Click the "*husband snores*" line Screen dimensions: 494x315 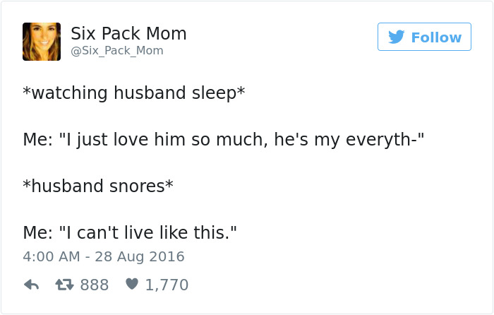pyautogui.click(x=98, y=186)
